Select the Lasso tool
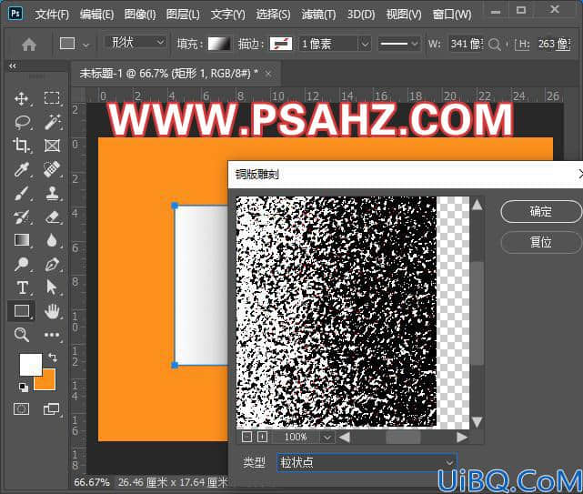The image size is (583, 494). [22, 122]
